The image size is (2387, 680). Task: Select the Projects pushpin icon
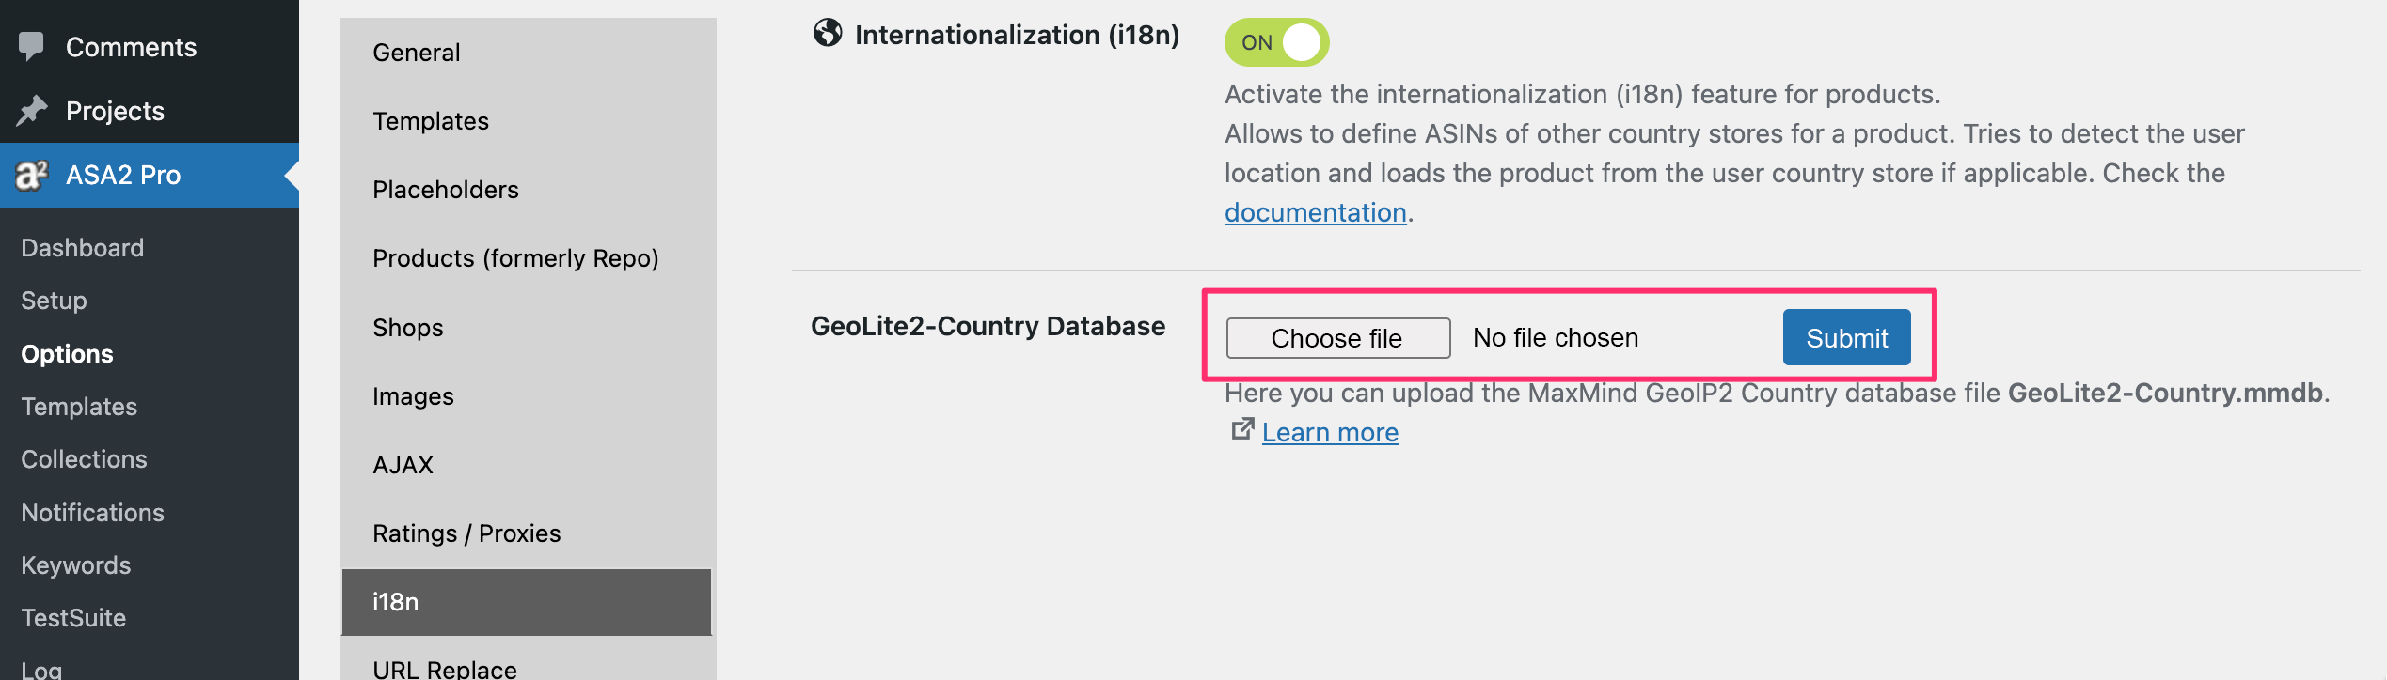[x=31, y=109]
